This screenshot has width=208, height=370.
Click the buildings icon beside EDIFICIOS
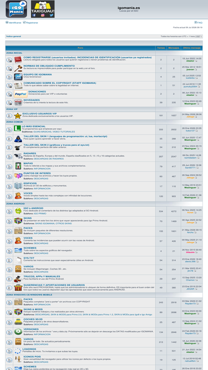coord(18,186)
